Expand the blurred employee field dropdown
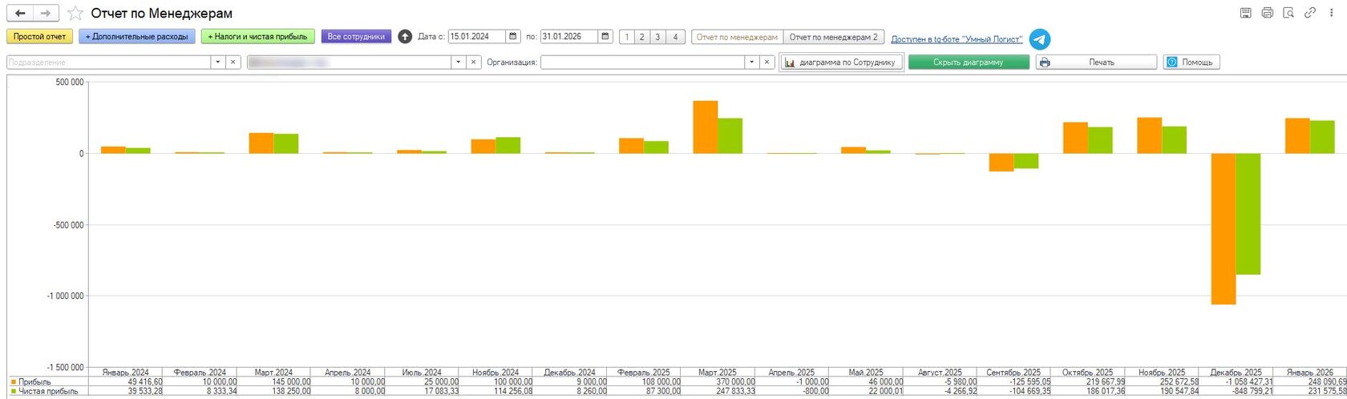This screenshot has height=399, width=1347. [459, 62]
